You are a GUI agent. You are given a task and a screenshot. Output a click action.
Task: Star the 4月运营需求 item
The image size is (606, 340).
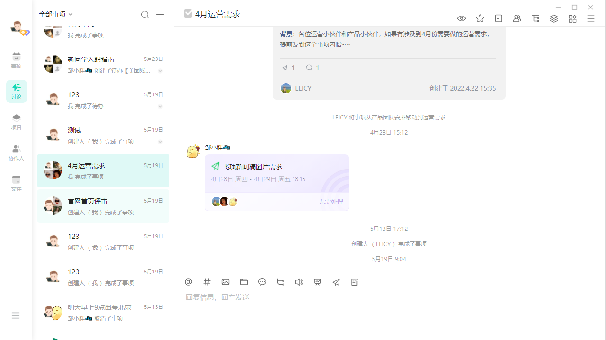(x=480, y=18)
